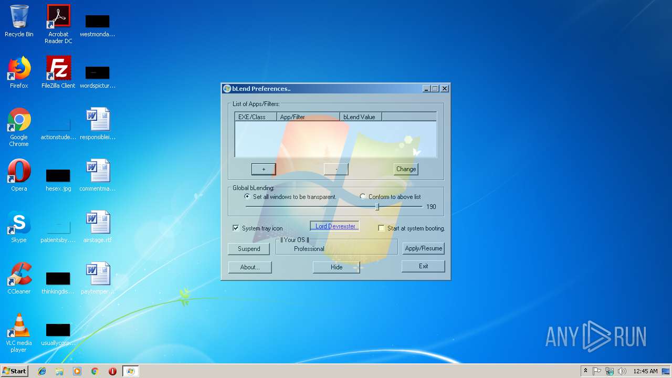Open the network tray icon
This screenshot has width=672, height=378.
pos(610,371)
